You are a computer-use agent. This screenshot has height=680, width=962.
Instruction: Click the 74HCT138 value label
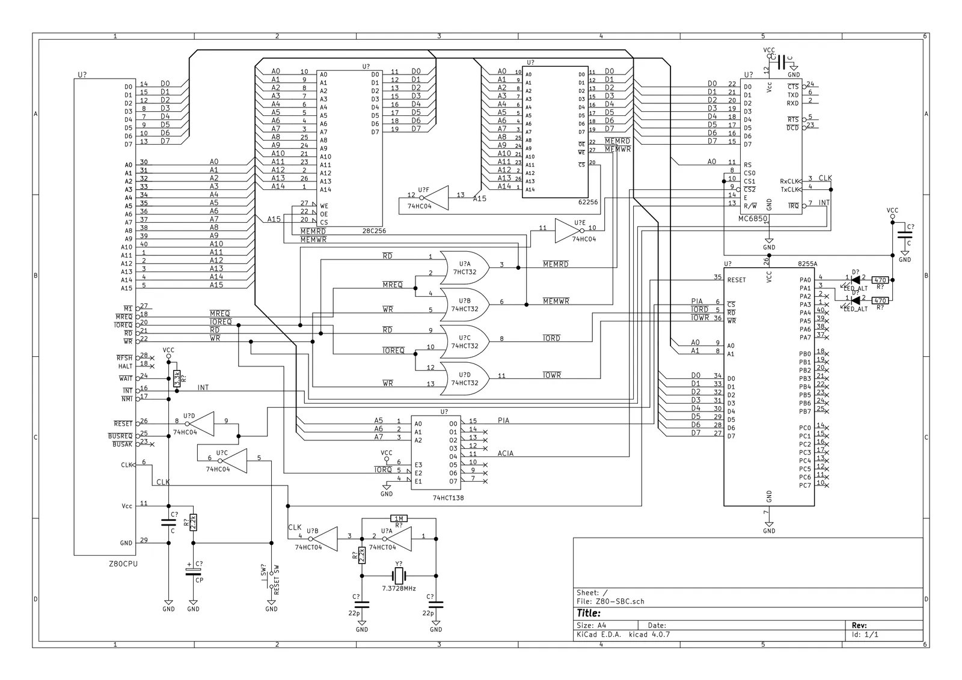[x=448, y=498]
